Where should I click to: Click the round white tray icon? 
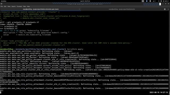(x=150, y=1)
